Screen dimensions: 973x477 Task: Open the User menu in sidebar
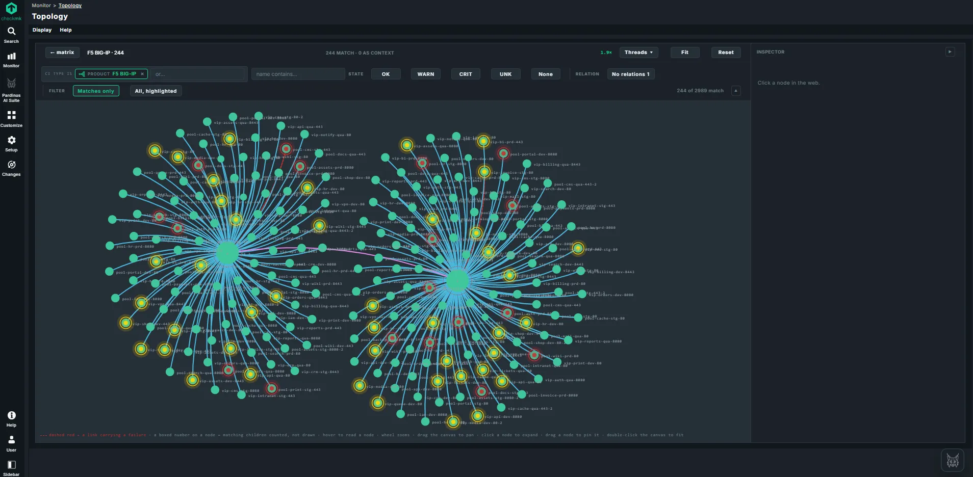11,443
